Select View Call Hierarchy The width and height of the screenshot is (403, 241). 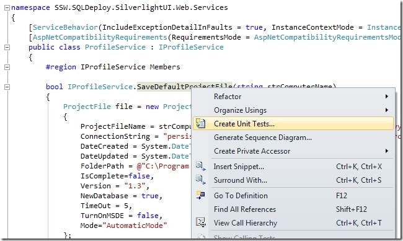(x=293, y=223)
